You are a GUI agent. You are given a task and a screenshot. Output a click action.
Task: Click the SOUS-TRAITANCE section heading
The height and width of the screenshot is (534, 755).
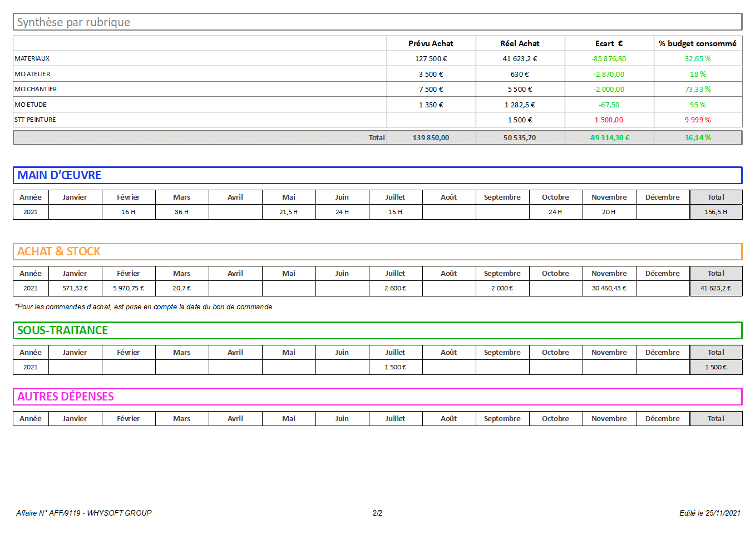(62, 330)
